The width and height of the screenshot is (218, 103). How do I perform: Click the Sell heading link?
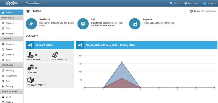(93, 20)
